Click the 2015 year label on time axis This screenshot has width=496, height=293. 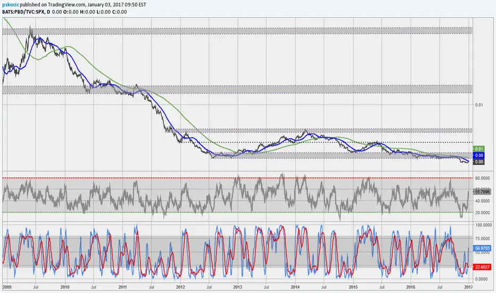point(353,287)
